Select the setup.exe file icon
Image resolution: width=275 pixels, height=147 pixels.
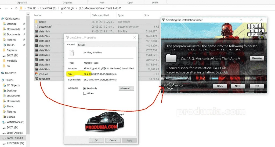coord(36,79)
